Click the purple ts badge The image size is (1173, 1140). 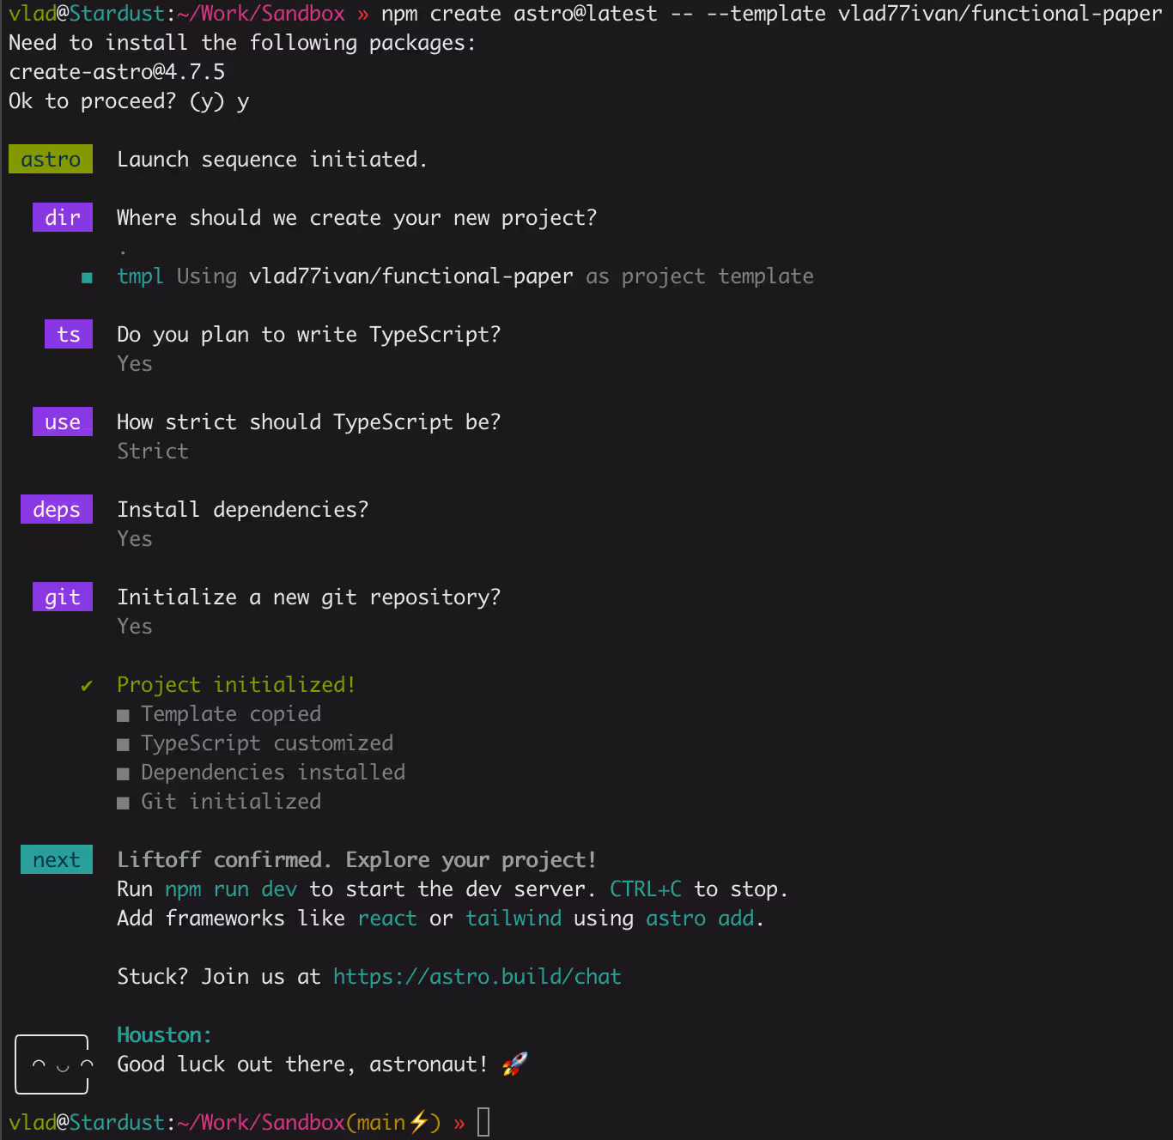click(69, 335)
